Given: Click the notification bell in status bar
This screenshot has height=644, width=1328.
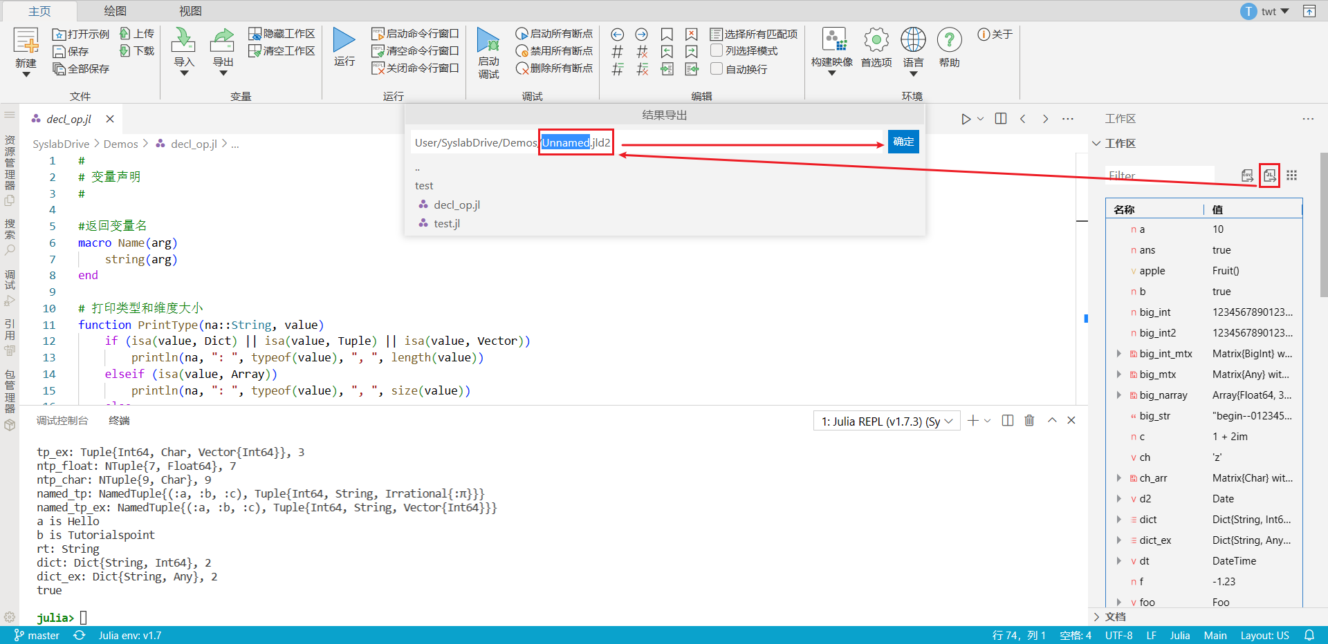Looking at the screenshot, I should point(1309,635).
